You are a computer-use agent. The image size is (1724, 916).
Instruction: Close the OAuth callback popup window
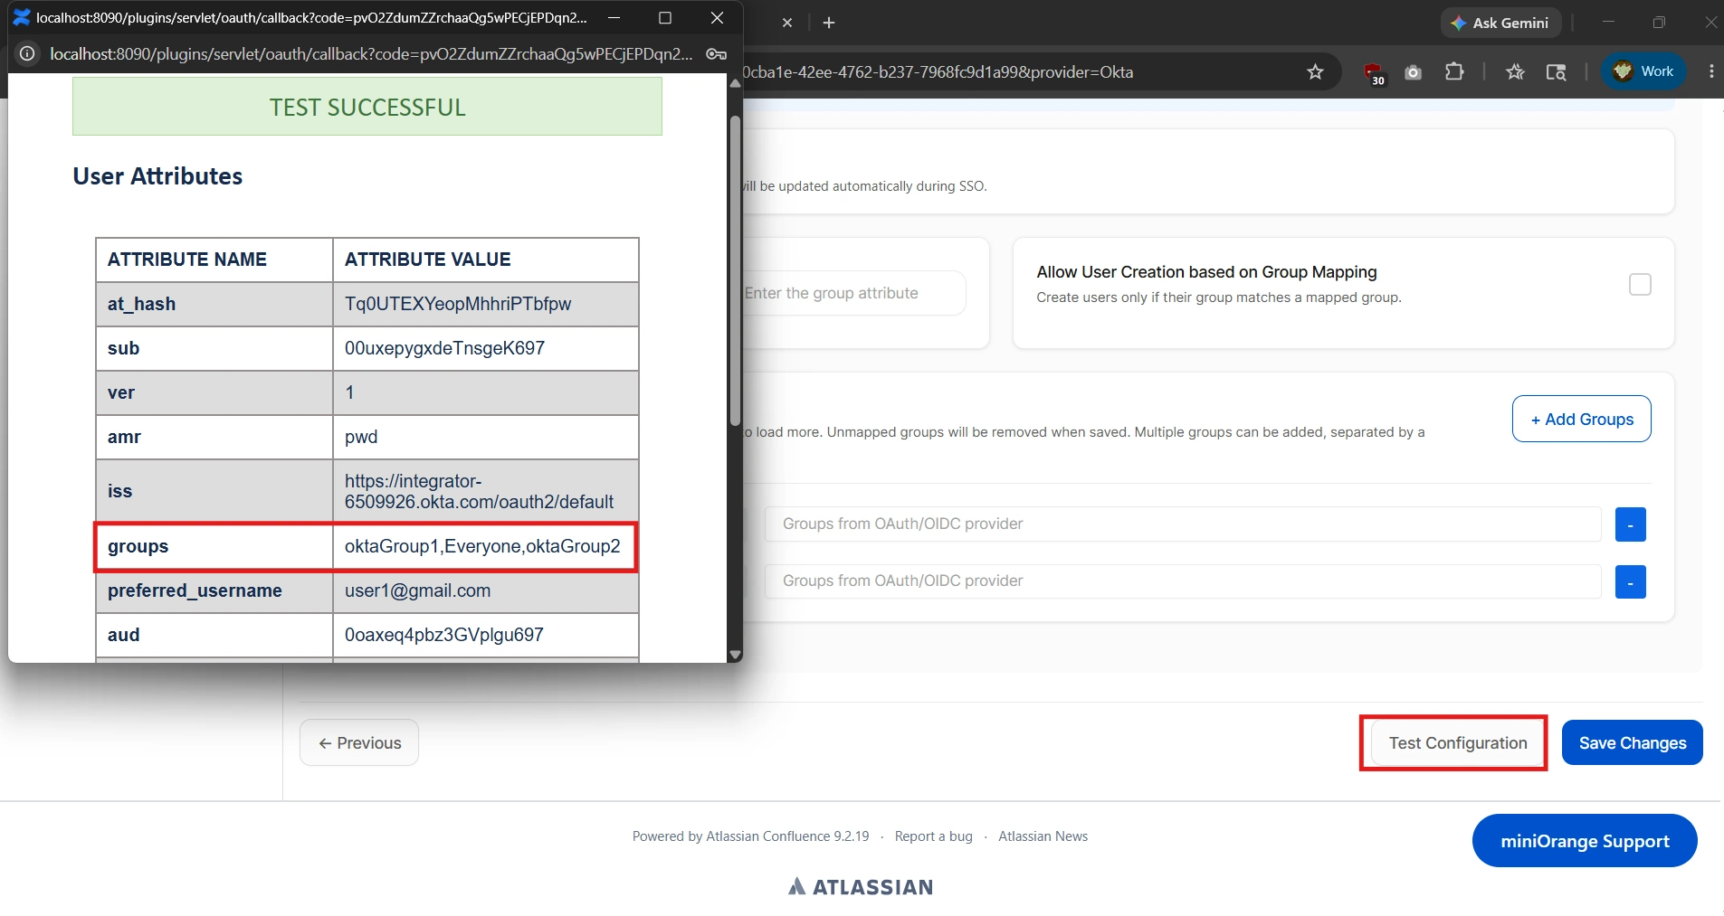tap(718, 18)
